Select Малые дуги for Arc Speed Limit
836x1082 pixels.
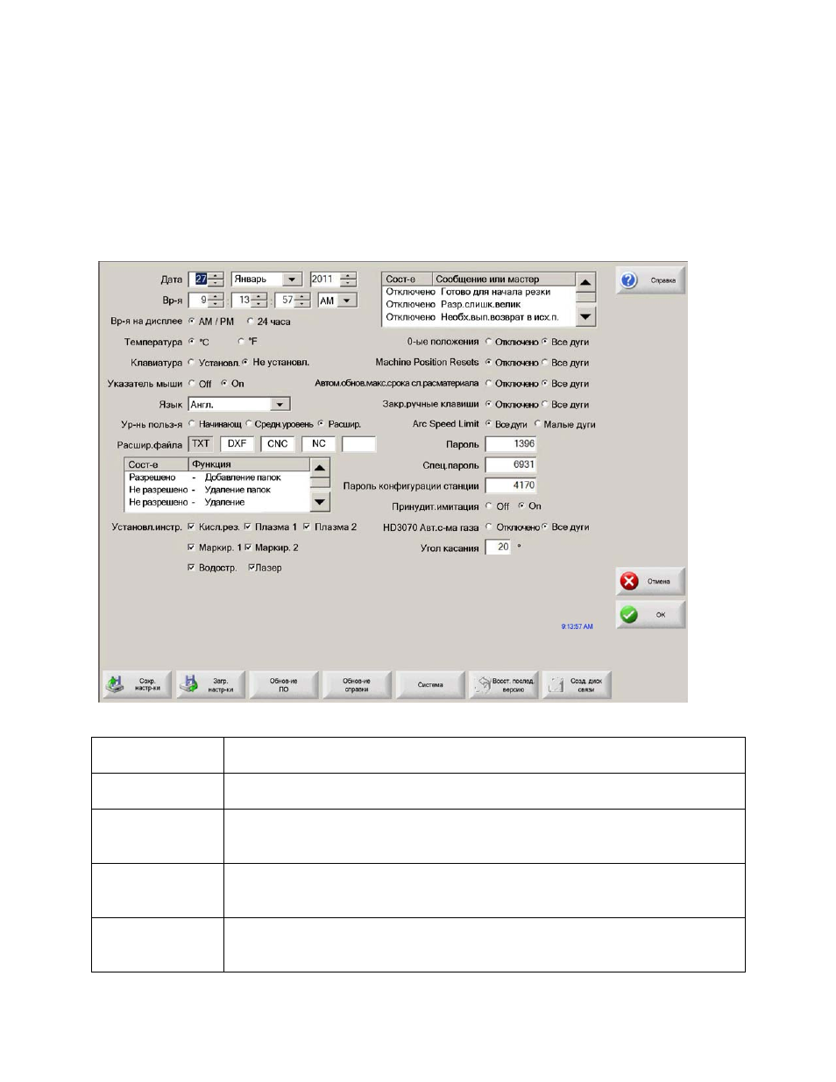pyautogui.click(x=538, y=425)
